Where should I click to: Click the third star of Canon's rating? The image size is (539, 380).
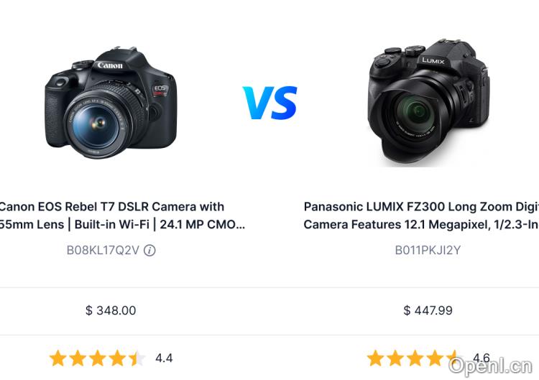point(98,358)
